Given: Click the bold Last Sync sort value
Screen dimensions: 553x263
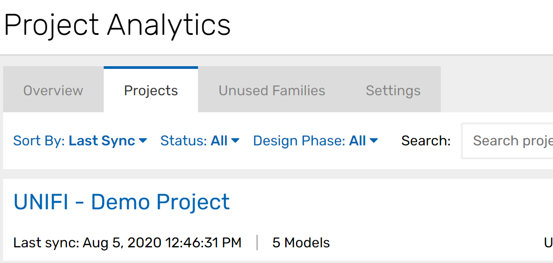Looking at the screenshot, I should pos(102,141).
